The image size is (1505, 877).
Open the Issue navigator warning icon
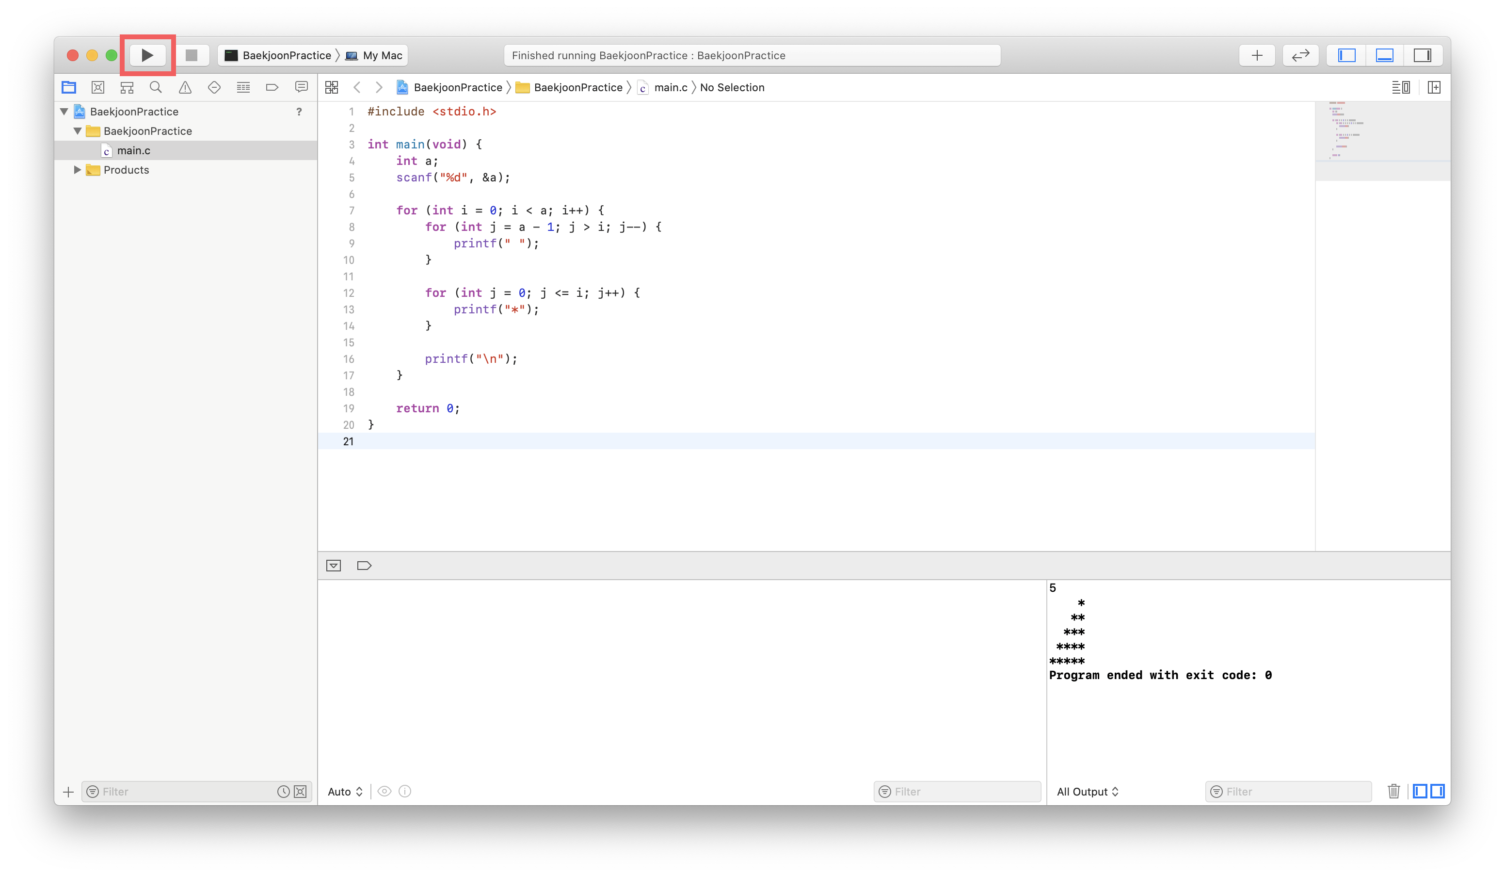pyautogui.click(x=185, y=88)
